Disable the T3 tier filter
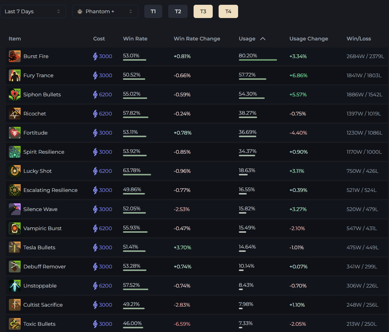 click(203, 11)
